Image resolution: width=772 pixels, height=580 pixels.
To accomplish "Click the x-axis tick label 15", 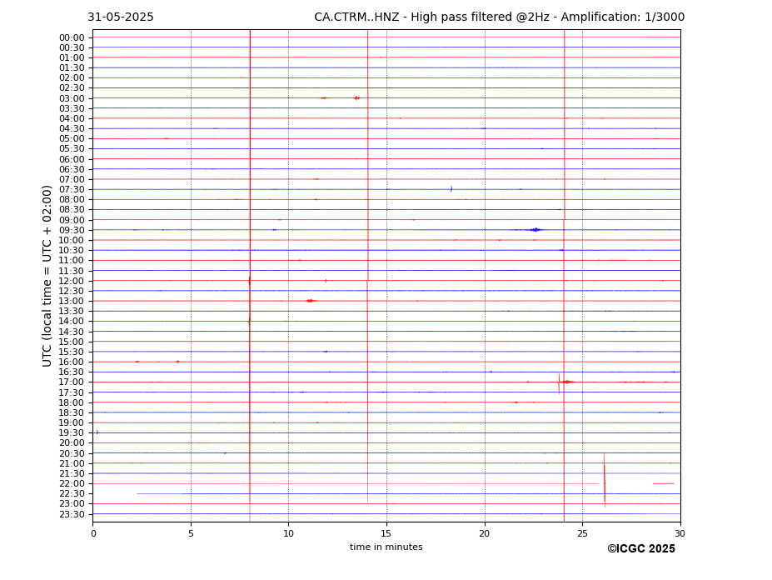I will 386,533.
